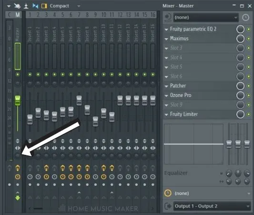Screen dimensions: 254x215
Task: Open the Fruity Limiter plugin window
Action: 184,114
